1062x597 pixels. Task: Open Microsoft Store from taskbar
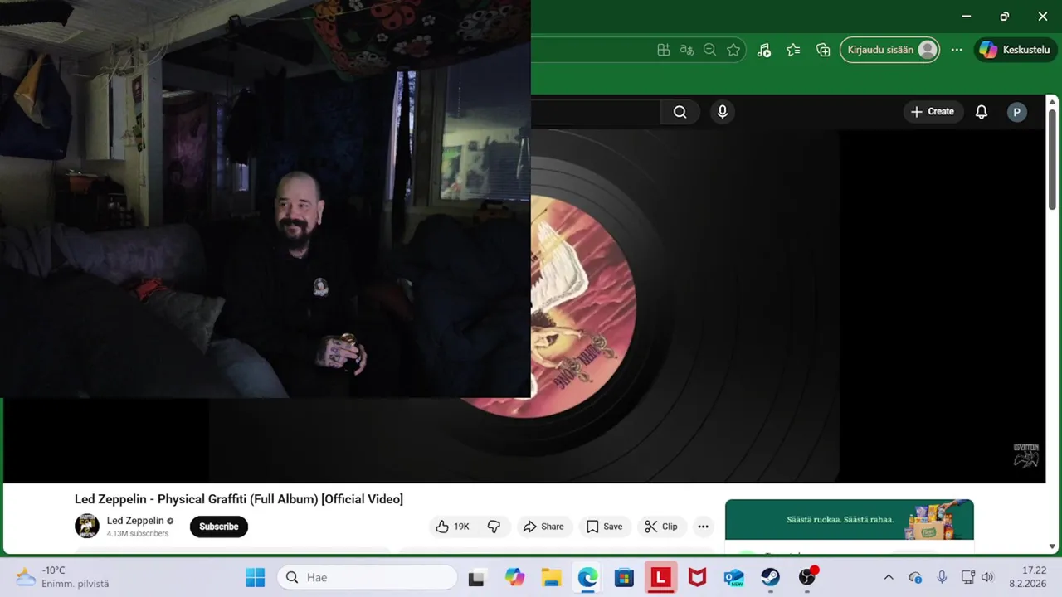pyautogui.click(x=624, y=578)
